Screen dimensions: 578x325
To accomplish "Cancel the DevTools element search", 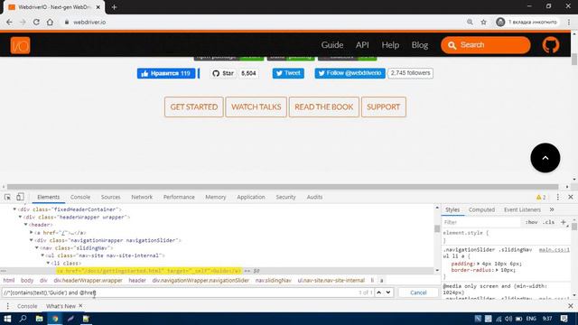I will click(x=418, y=292).
